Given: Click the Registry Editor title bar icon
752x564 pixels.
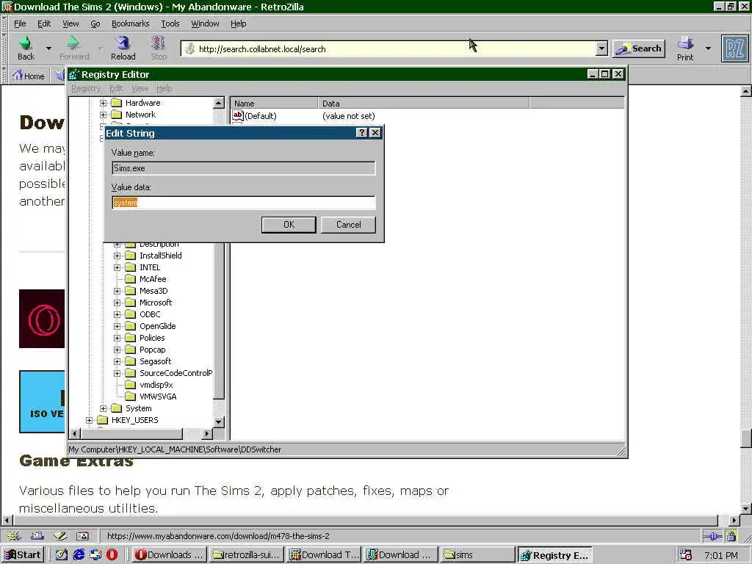Looking at the screenshot, I should click(74, 74).
